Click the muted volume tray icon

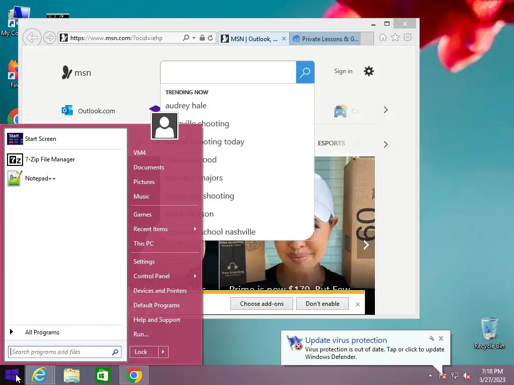pyautogui.click(x=467, y=375)
